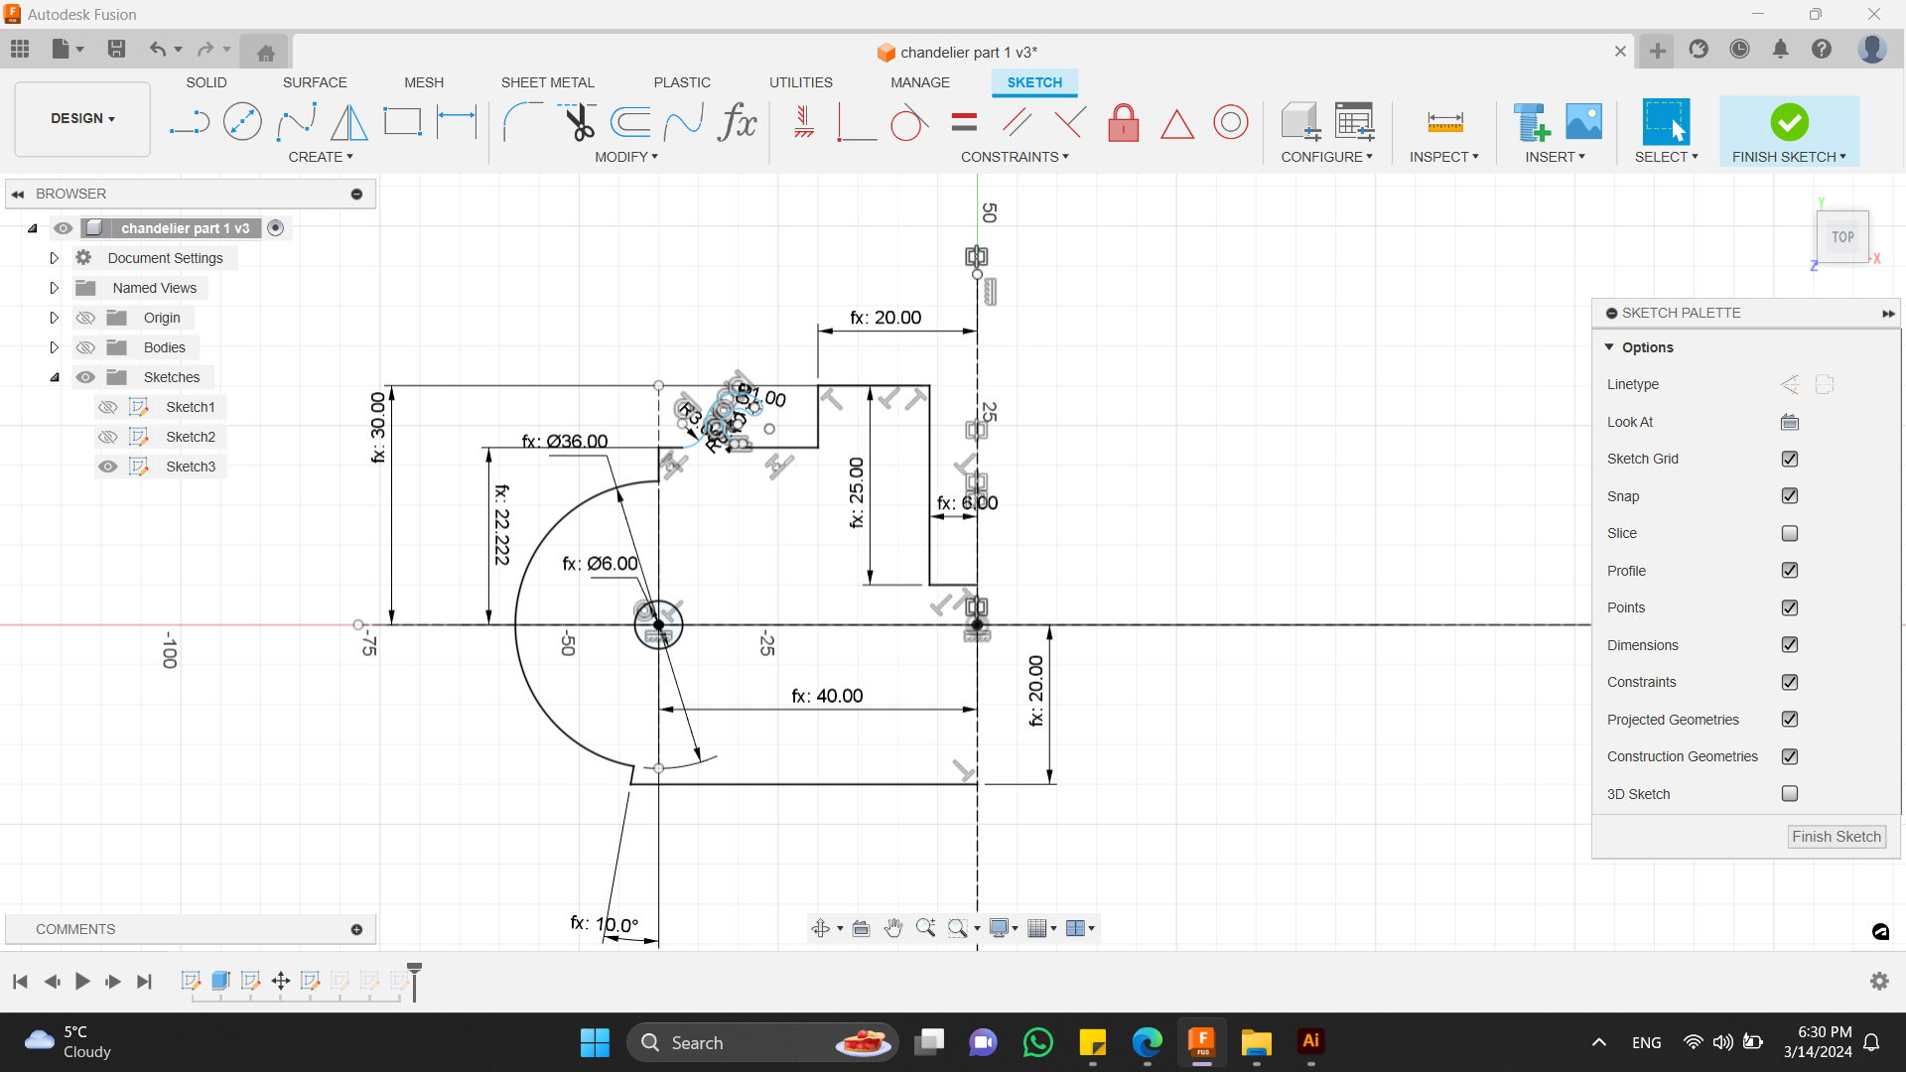This screenshot has width=1906, height=1072.
Task: Expand the Bodies folder in browser
Action: (54, 346)
